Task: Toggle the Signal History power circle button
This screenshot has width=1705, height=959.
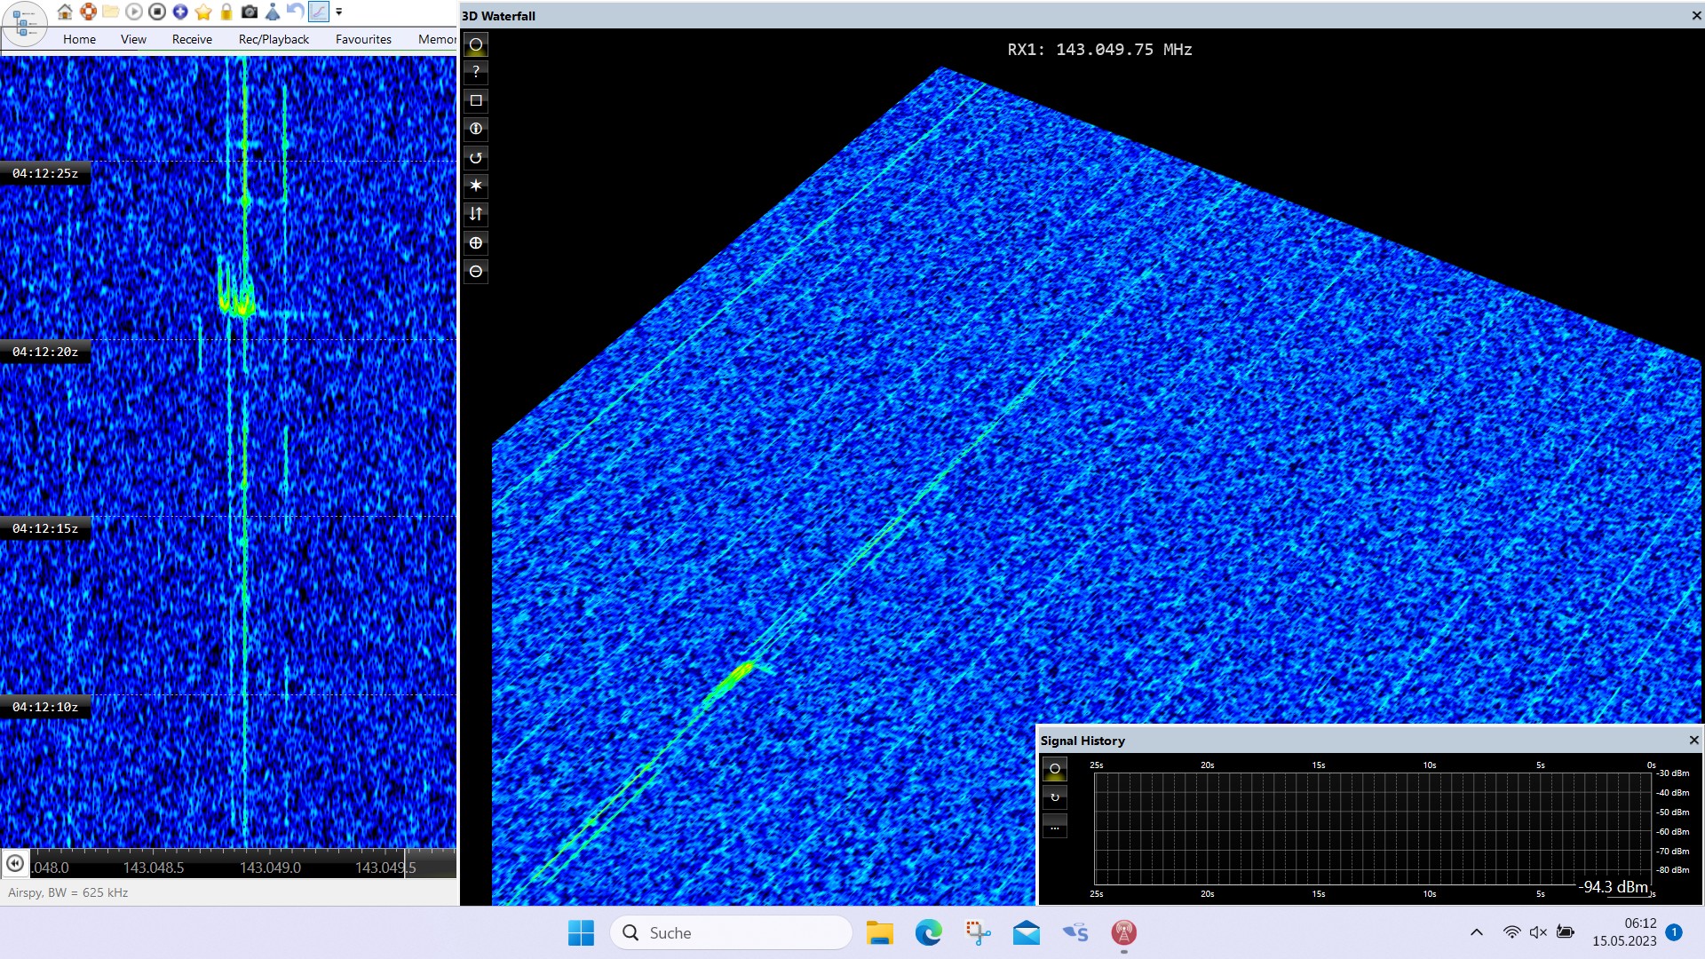Action: click(x=1055, y=769)
